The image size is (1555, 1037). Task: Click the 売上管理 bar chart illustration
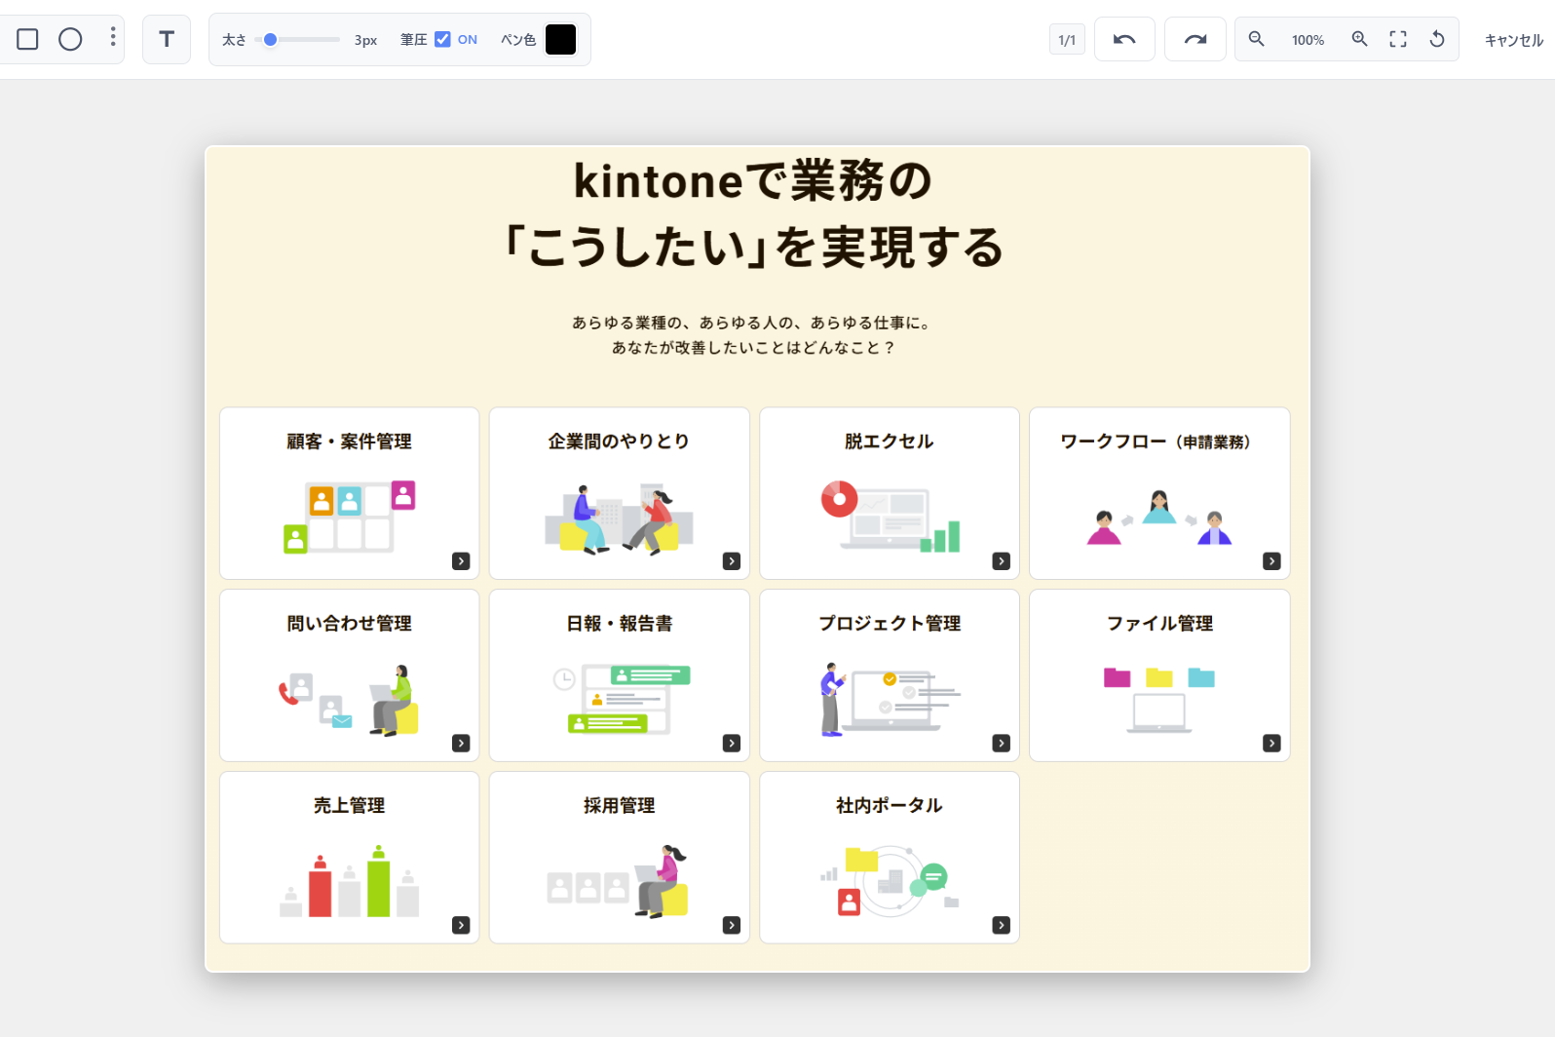(350, 881)
